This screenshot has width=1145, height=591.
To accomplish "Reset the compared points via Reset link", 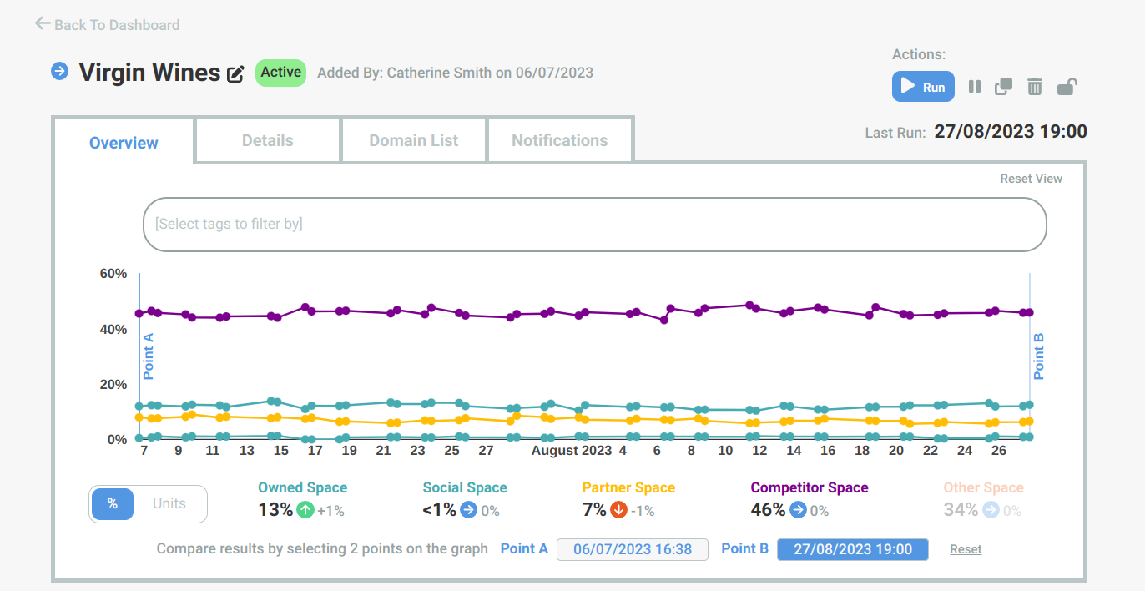I will (x=966, y=549).
